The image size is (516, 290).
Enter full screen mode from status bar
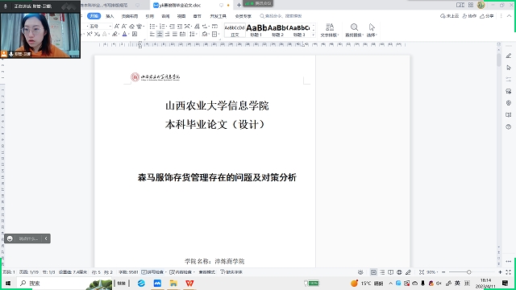click(x=509, y=272)
